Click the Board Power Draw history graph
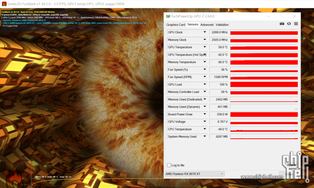 [x=264, y=114]
